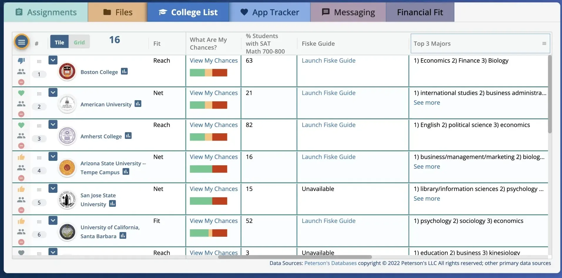Click chances color bar for UC Santa Barbara
562x278 pixels.
[x=208, y=233]
